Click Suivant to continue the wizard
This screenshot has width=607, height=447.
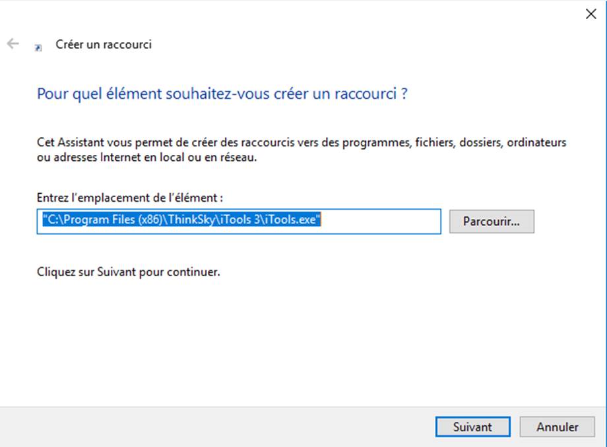coord(472,427)
